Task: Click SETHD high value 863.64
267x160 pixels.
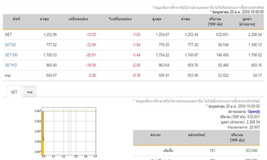Action: click(x=164, y=65)
